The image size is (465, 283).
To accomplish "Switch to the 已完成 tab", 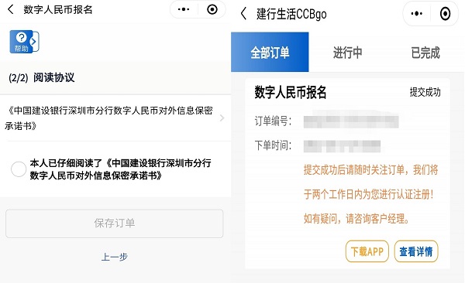I will coord(425,53).
